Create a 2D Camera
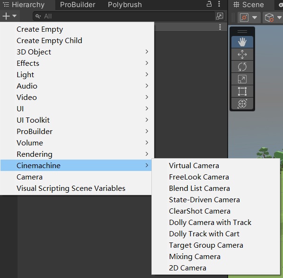The width and height of the screenshot is (283, 278). click(x=216, y=268)
